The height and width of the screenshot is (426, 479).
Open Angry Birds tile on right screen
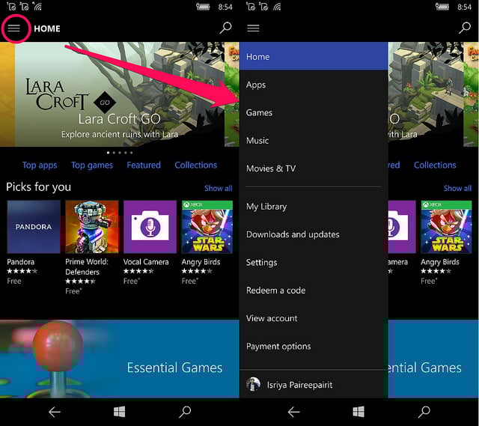coord(446,227)
